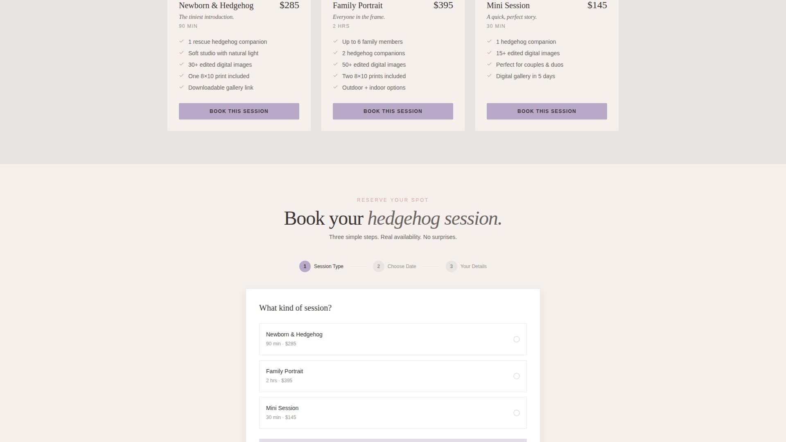Click checkmark beside "Soft studio with natural light"
The width and height of the screenshot is (786, 442).
point(181,53)
